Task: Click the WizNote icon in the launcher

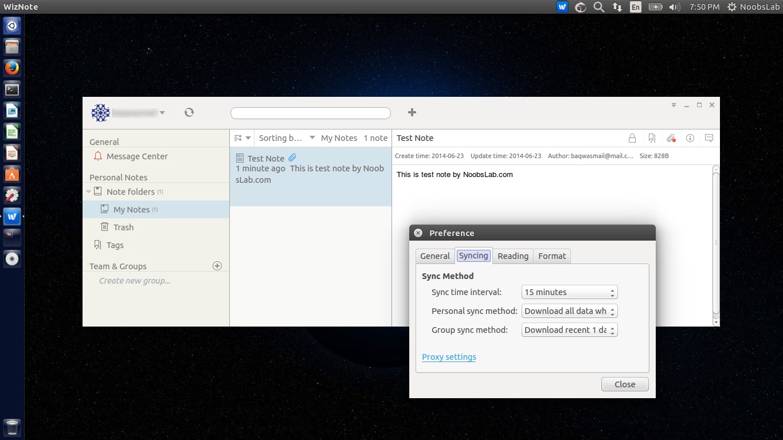Action: click(12, 217)
